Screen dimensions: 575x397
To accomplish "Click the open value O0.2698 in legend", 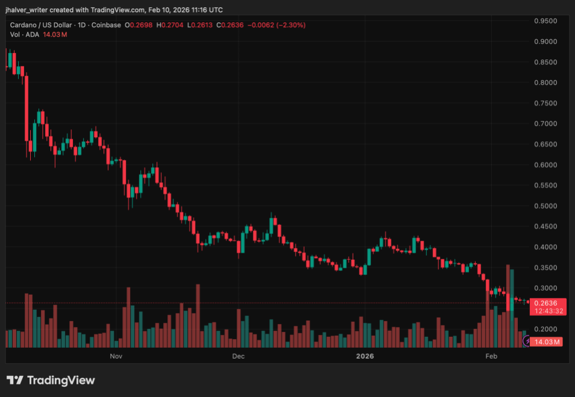I will click(x=139, y=25).
